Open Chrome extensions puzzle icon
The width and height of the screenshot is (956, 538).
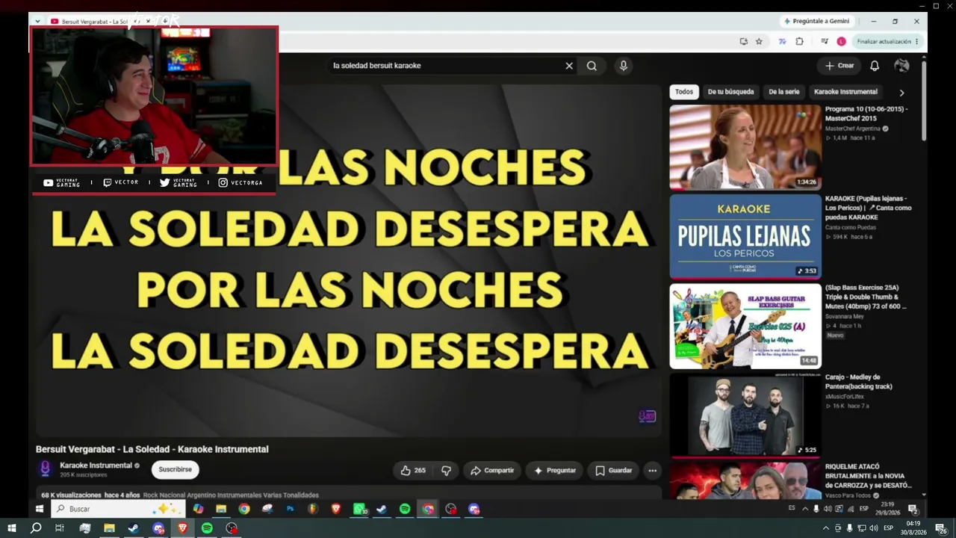[x=799, y=42]
